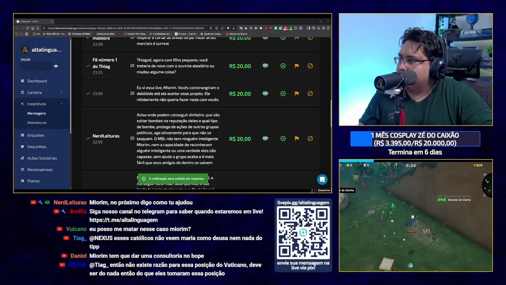This screenshot has width=506, height=285.
Task: Open the De Laicis Saint R bookmark
Action: 187,34
